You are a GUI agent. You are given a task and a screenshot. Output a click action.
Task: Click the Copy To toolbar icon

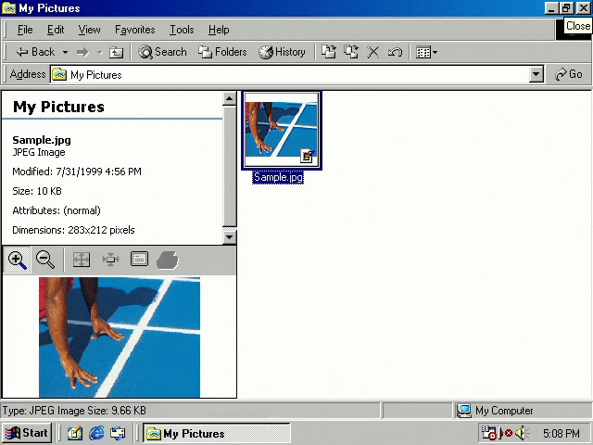(x=351, y=52)
